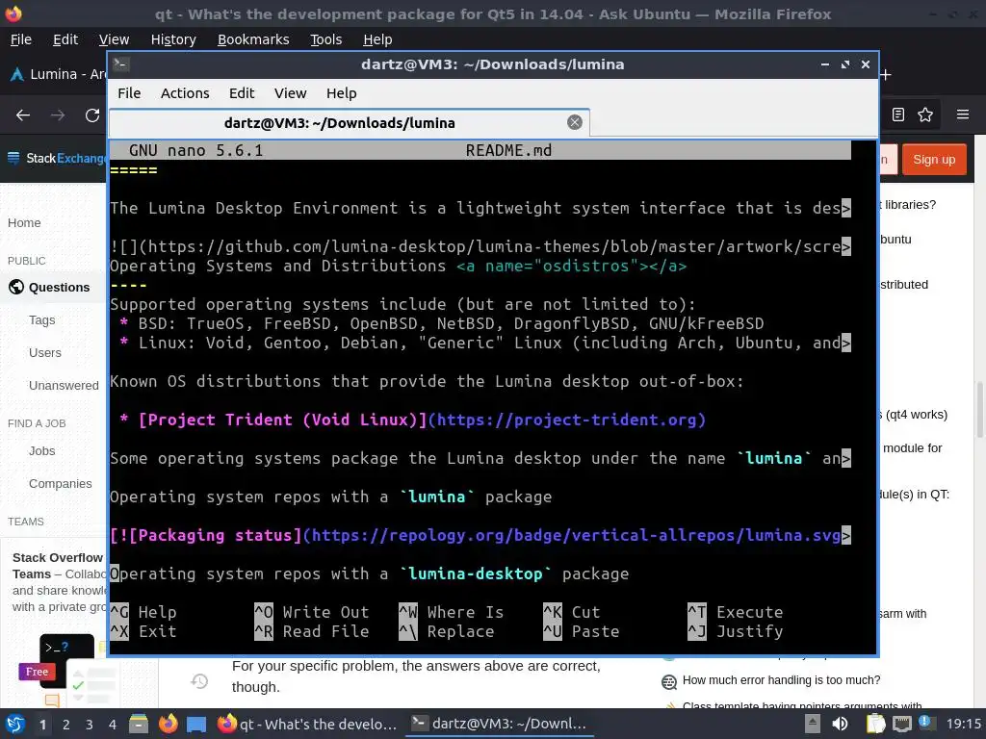Click the Firefox page vertical scrollbar

(x=979, y=408)
